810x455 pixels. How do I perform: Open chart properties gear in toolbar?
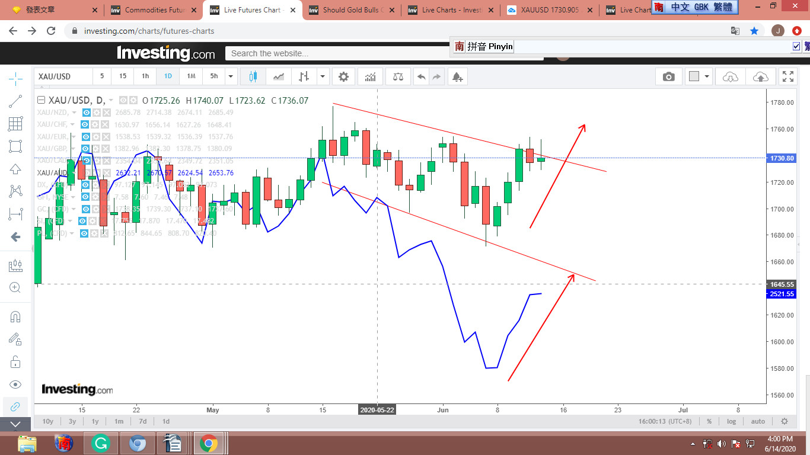pos(343,76)
